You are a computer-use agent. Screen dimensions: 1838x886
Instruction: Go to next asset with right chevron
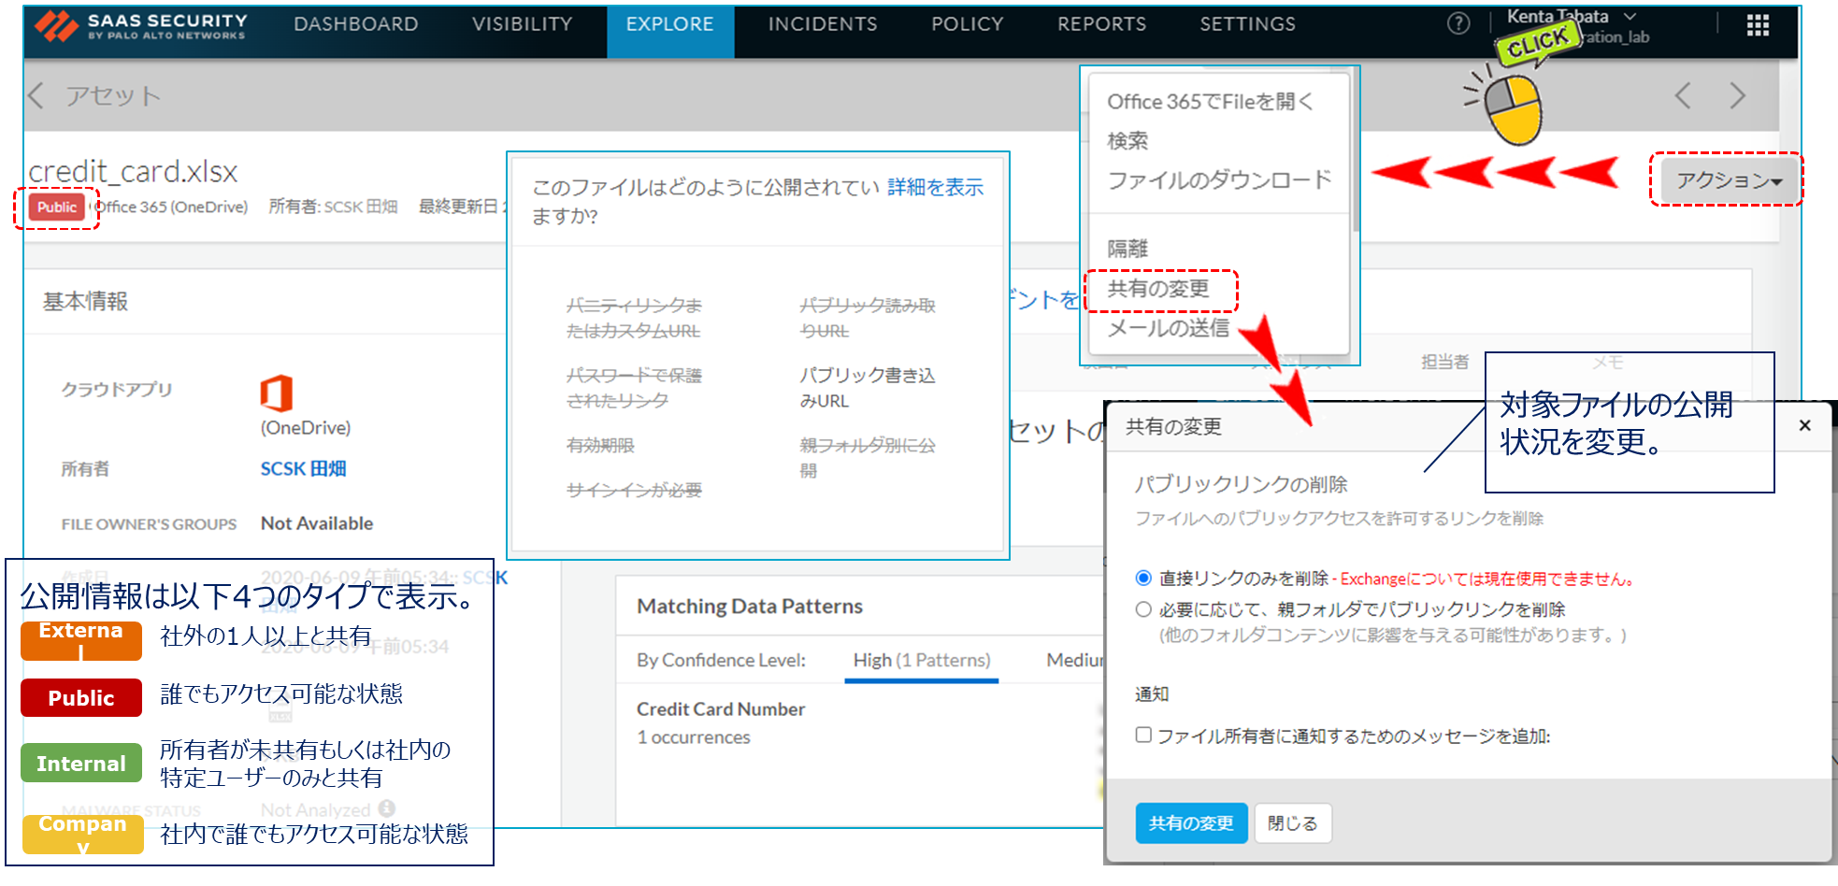tap(1737, 95)
